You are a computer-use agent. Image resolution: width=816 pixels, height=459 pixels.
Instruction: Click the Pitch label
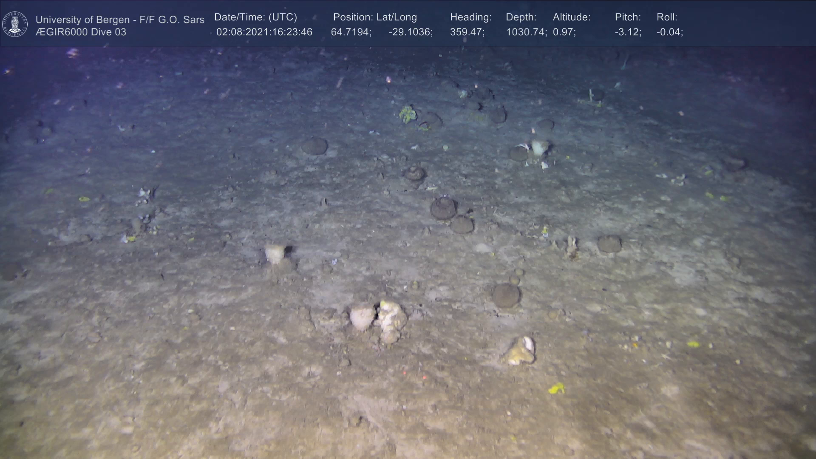click(x=627, y=17)
